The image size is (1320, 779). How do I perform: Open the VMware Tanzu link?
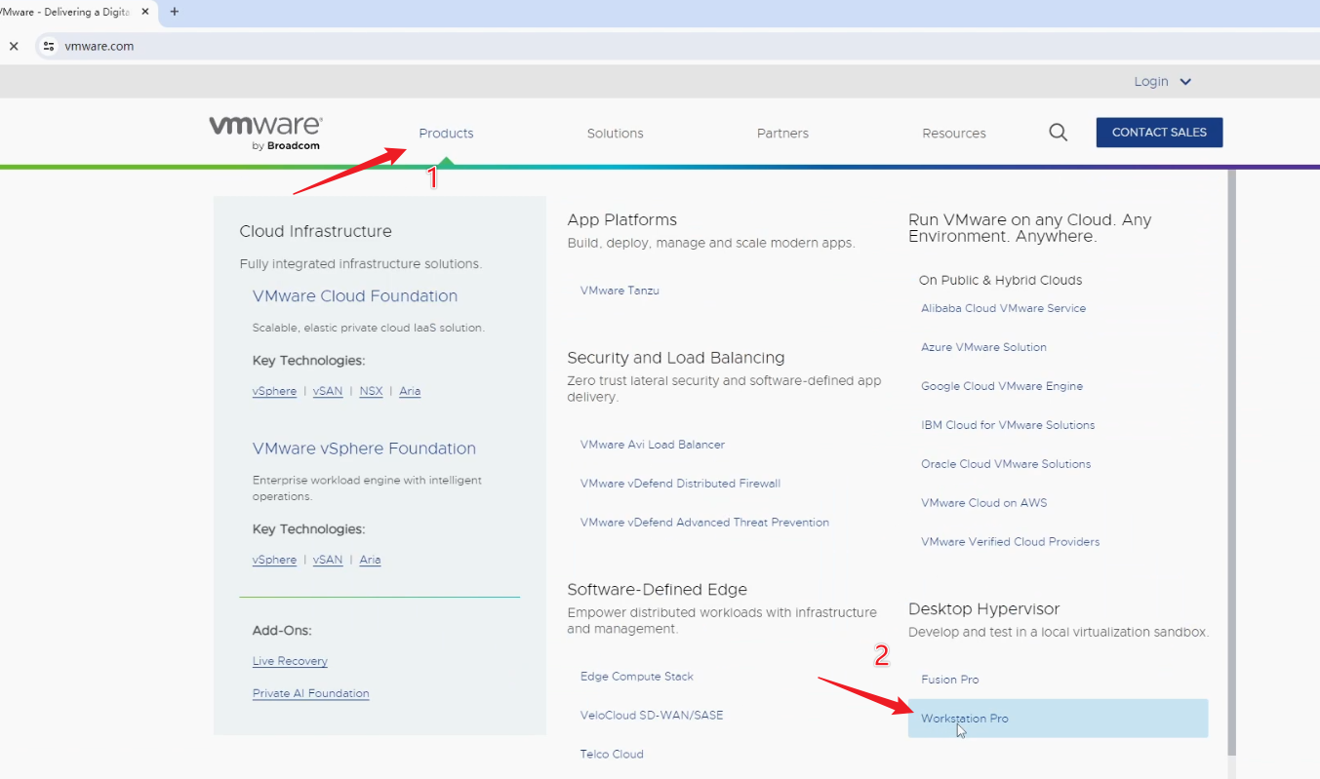[x=620, y=291]
